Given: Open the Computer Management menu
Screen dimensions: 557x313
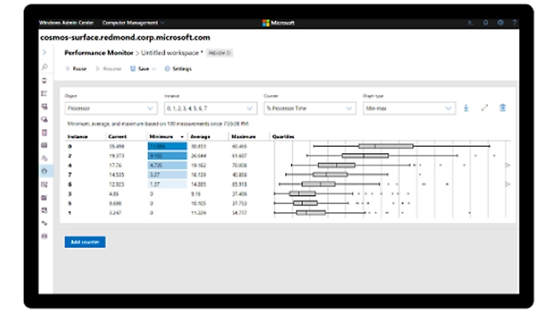Looking at the screenshot, I should pyautogui.click(x=132, y=23).
